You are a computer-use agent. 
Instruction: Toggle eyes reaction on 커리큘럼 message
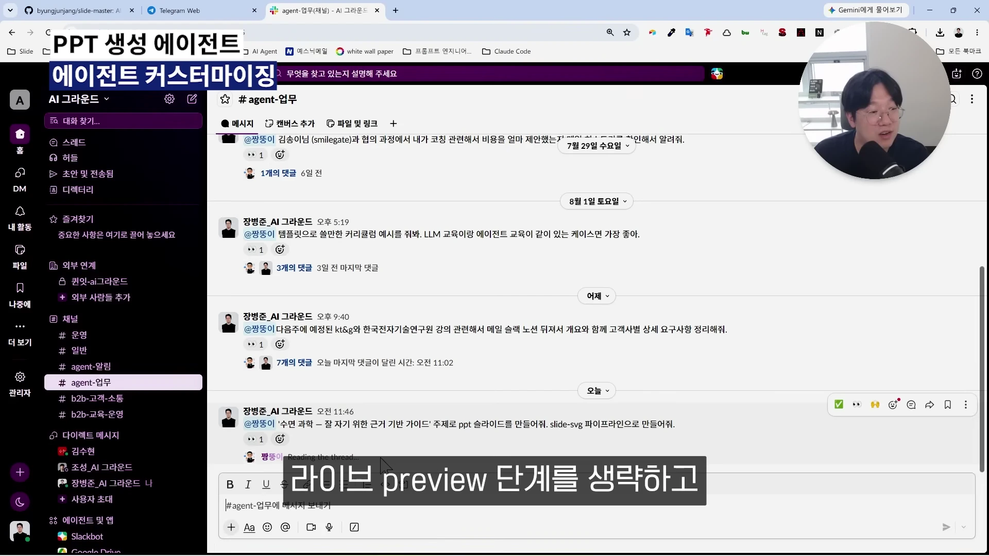coord(255,250)
